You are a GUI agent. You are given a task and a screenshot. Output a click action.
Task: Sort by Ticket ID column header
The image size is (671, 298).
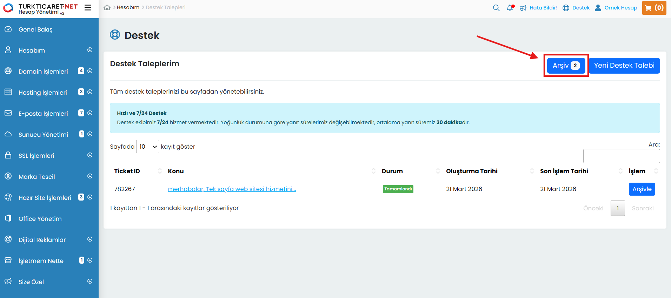127,171
